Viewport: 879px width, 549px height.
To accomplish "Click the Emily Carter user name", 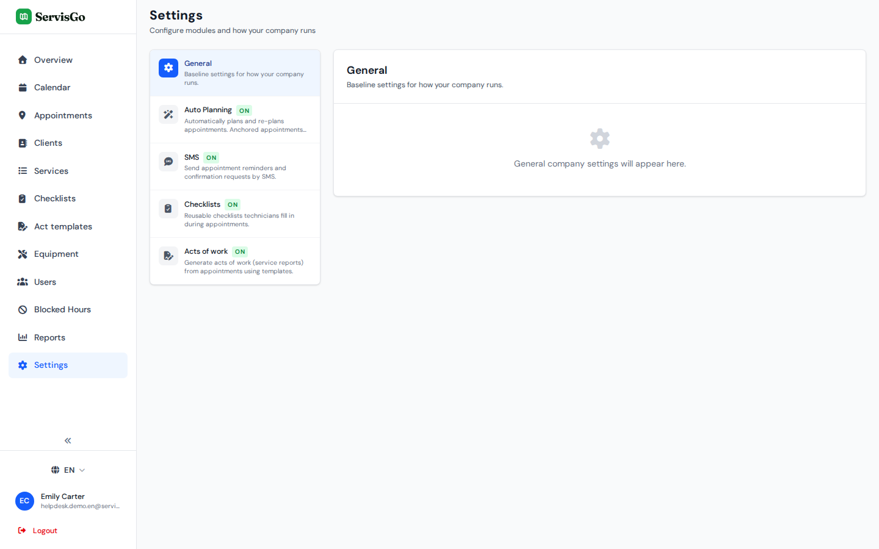I will click(x=63, y=497).
